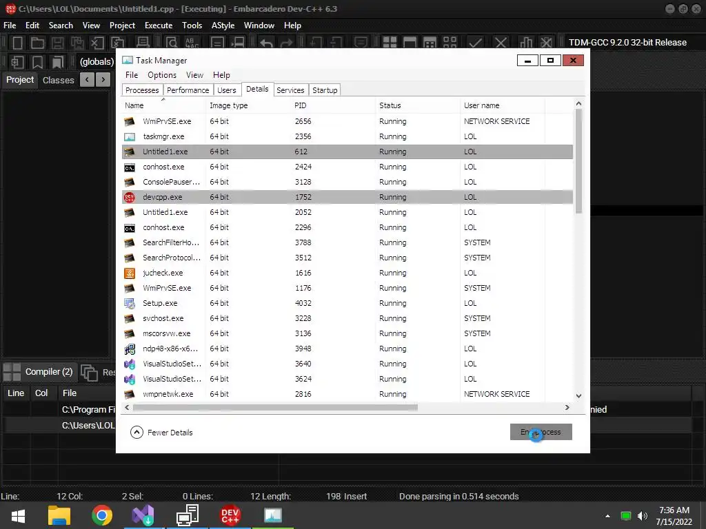
Task: Click the volume speaker tray icon
Action: pyautogui.click(x=643, y=516)
